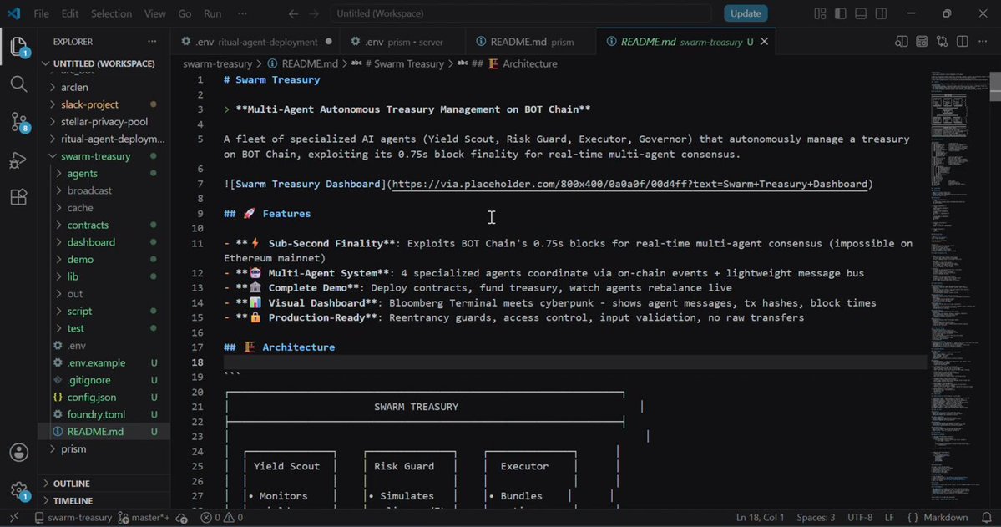Click the Untitled (Workspace) command search box

point(520,13)
